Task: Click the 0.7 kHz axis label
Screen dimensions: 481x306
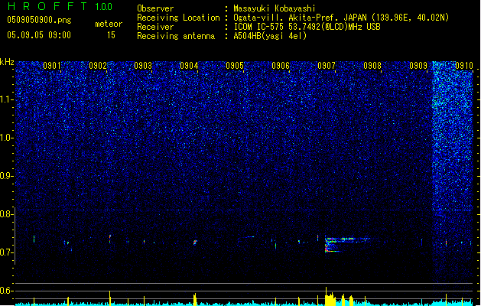Action: coord(7,252)
